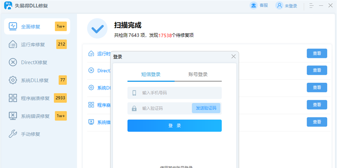Click the 2933 badge beside 程序崩溃修复

[60, 98]
